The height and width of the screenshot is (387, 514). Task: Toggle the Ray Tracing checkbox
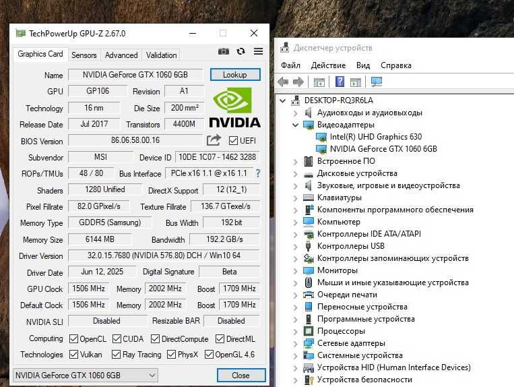116,355
